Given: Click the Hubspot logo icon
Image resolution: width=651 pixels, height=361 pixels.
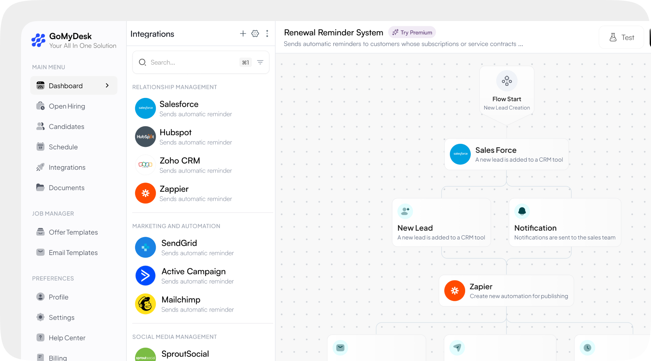Looking at the screenshot, I should pyautogui.click(x=146, y=137).
